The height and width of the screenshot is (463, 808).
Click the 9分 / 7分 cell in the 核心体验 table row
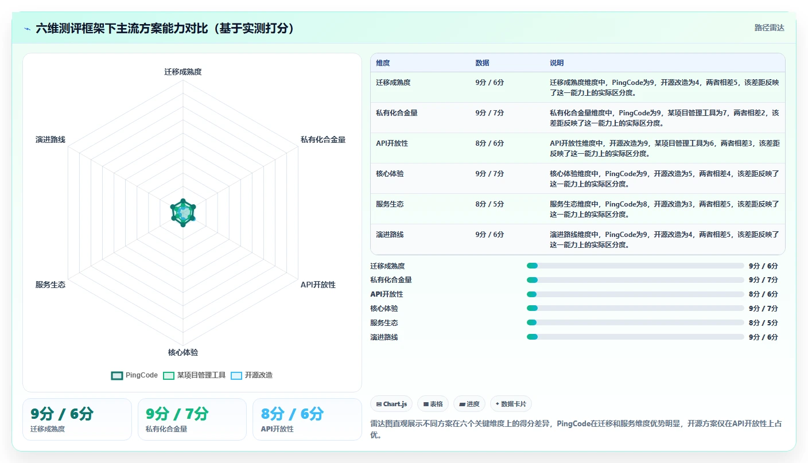click(x=490, y=174)
